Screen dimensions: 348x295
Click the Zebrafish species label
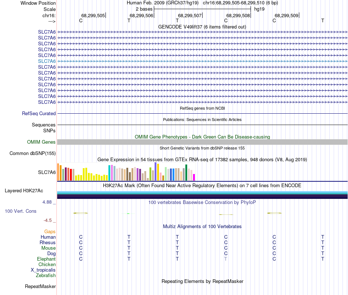point(46,275)
